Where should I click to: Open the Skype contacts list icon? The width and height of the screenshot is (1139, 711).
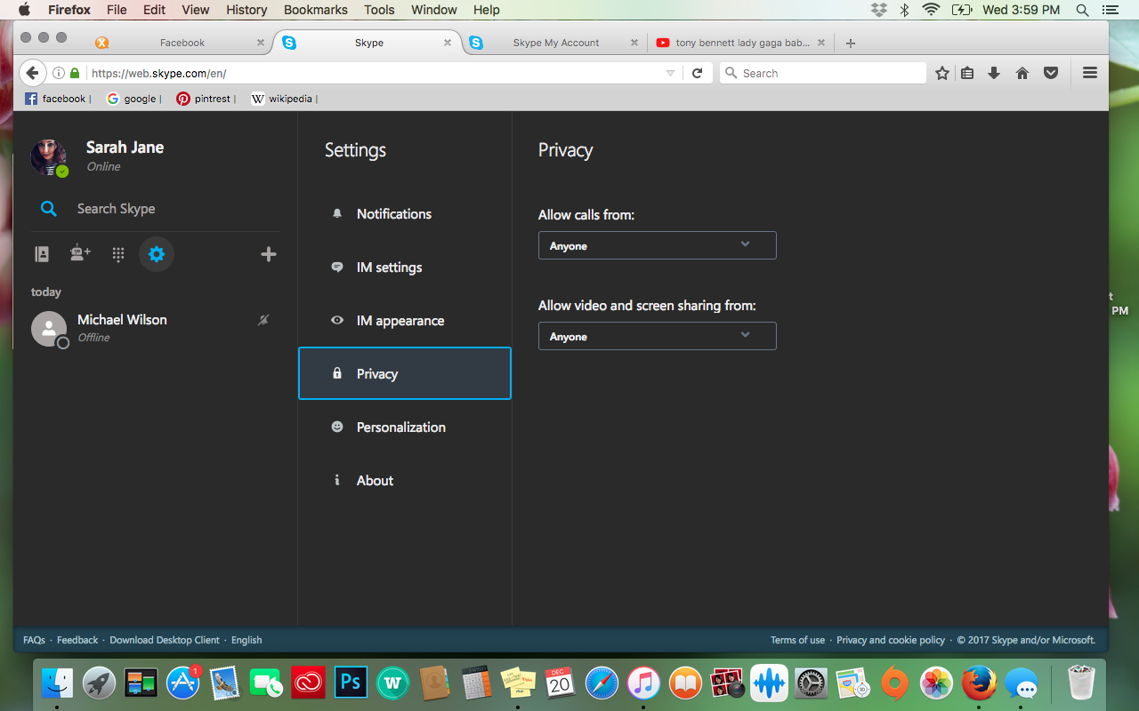click(x=42, y=254)
